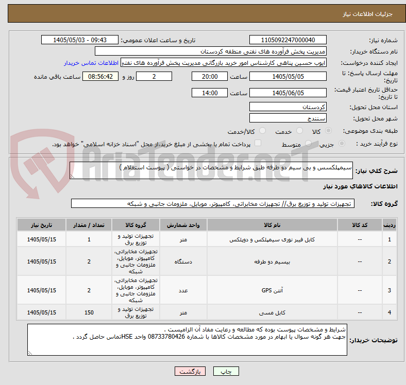Click item name کابل مسی

point(272,313)
